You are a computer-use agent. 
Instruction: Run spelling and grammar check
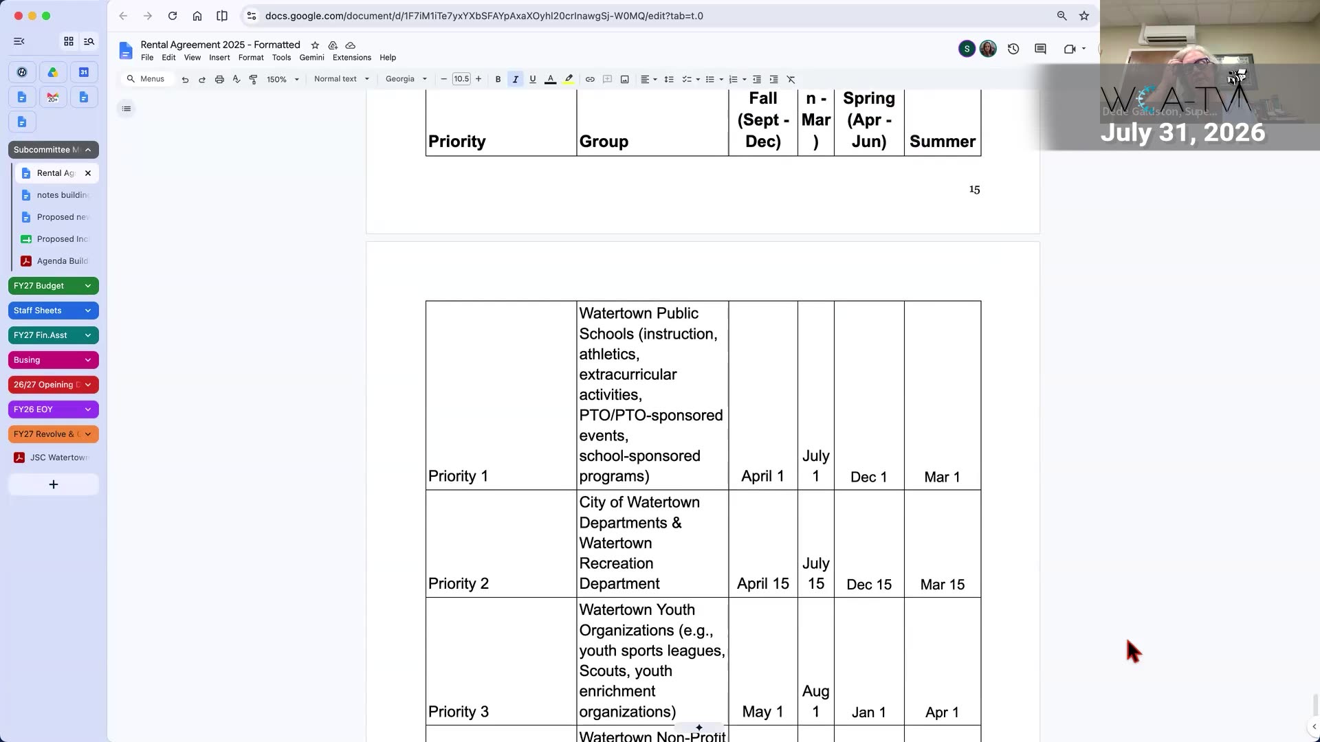coord(236,80)
